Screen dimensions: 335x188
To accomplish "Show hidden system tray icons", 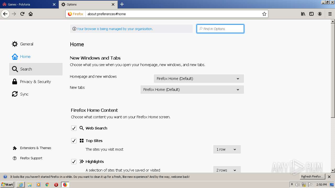I will 292,185.
